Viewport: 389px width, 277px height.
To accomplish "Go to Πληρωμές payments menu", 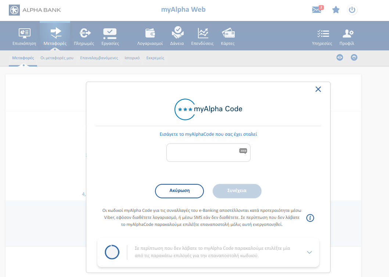I will click(84, 36).
